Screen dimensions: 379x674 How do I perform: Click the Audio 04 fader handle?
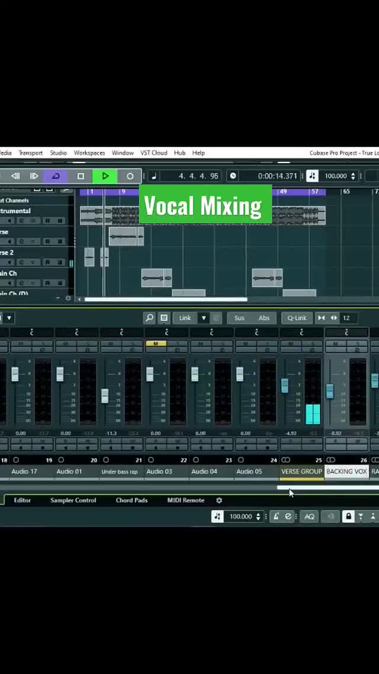click(195, 374)
